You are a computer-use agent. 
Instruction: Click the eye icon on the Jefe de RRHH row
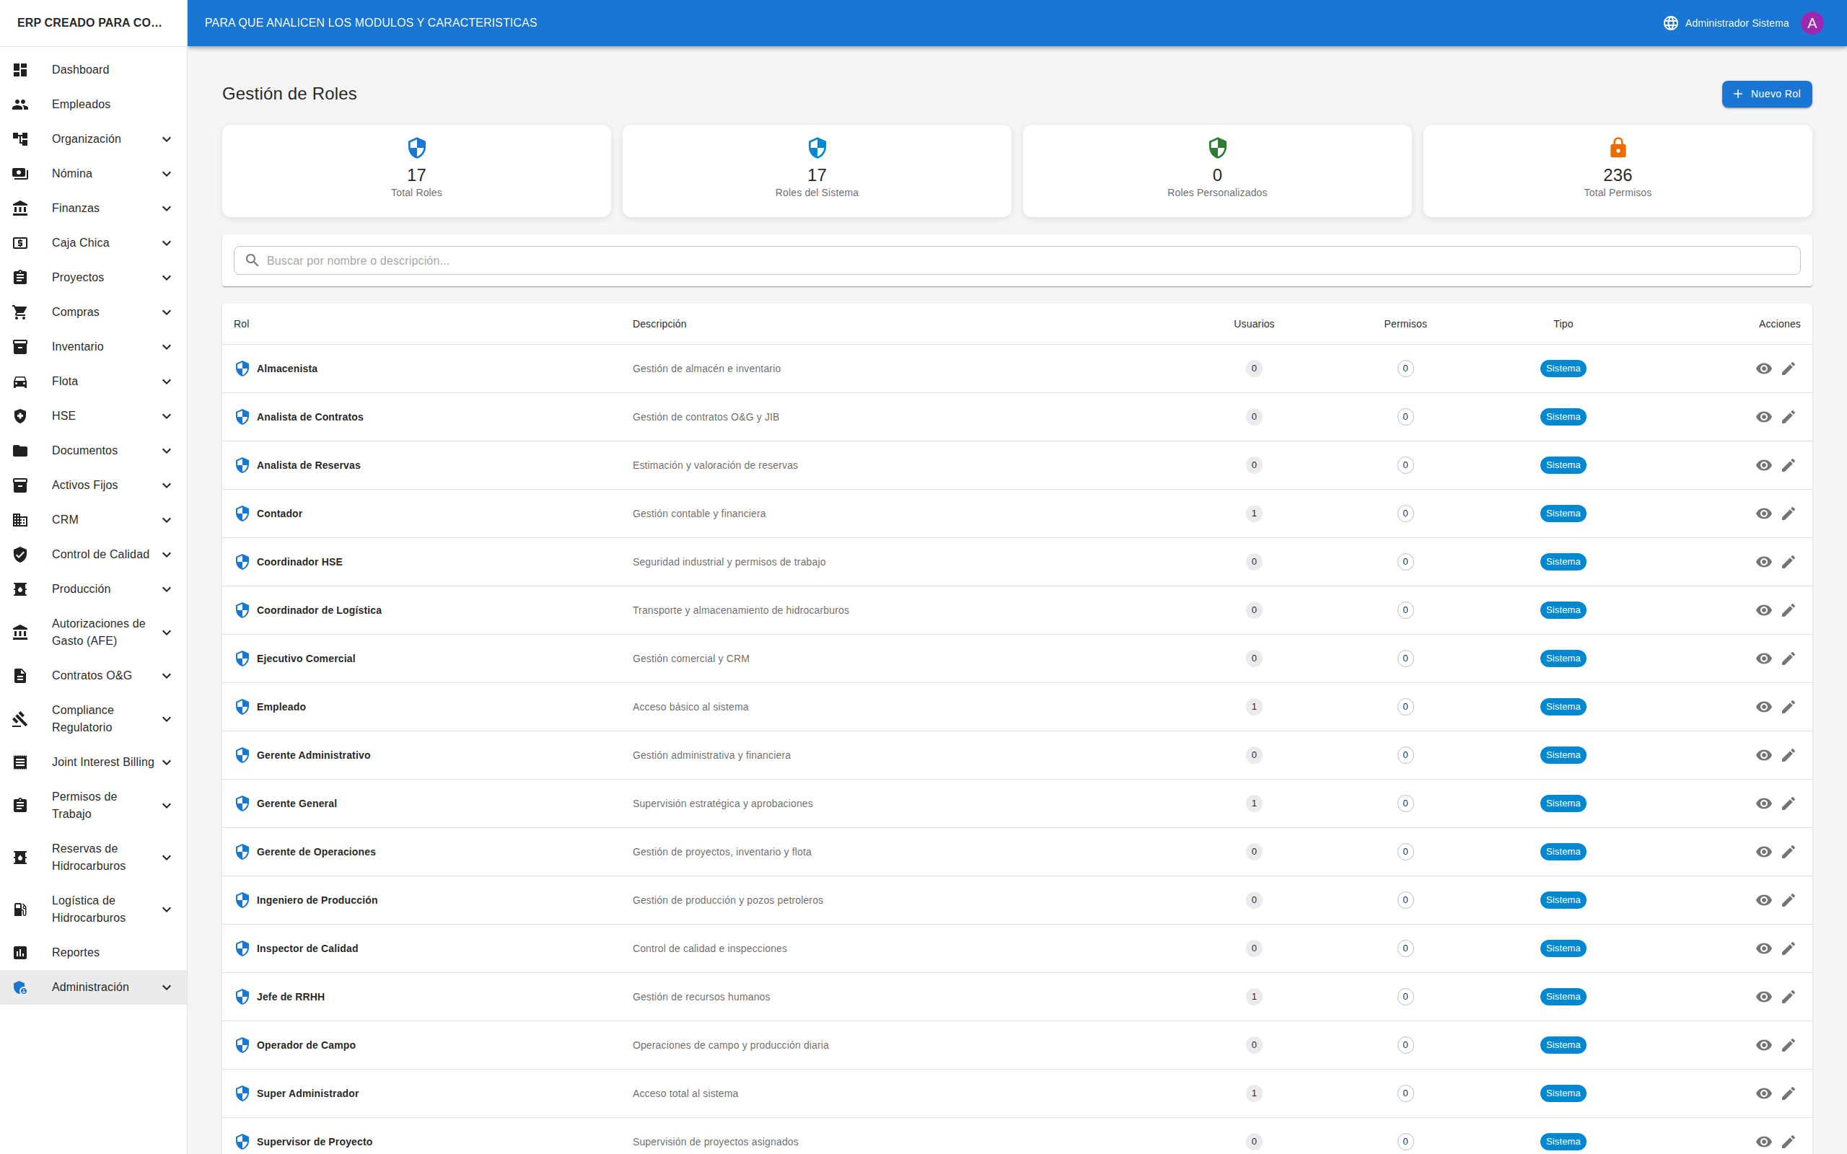click(x=1763, y=997)
